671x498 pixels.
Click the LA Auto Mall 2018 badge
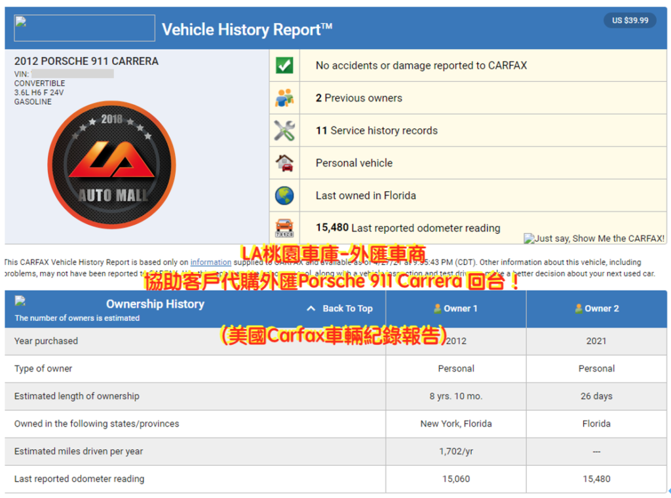(111, 164)
